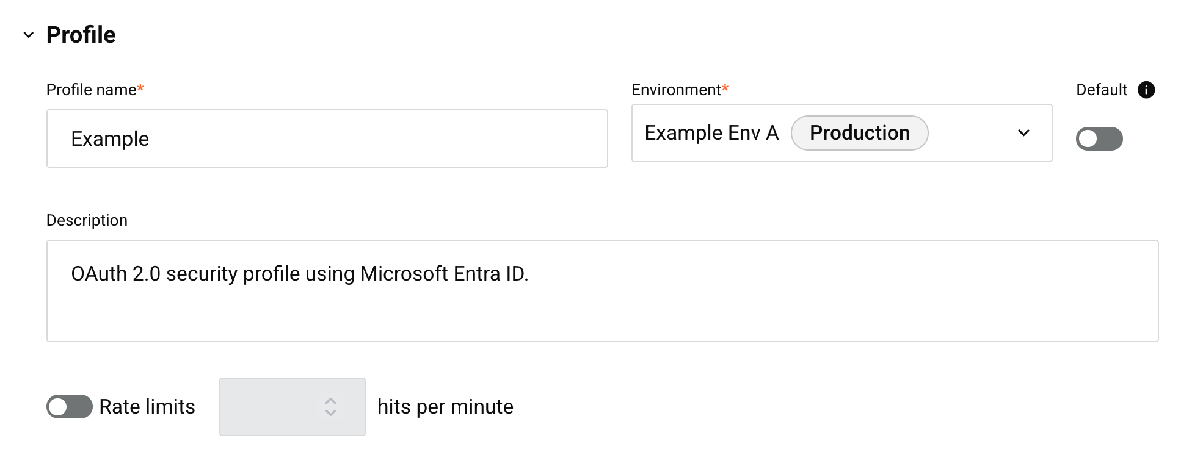Image resolution: width=1192 pixels, height=466 pixels.
Task: Click the Default label text
Action: 1102,90
